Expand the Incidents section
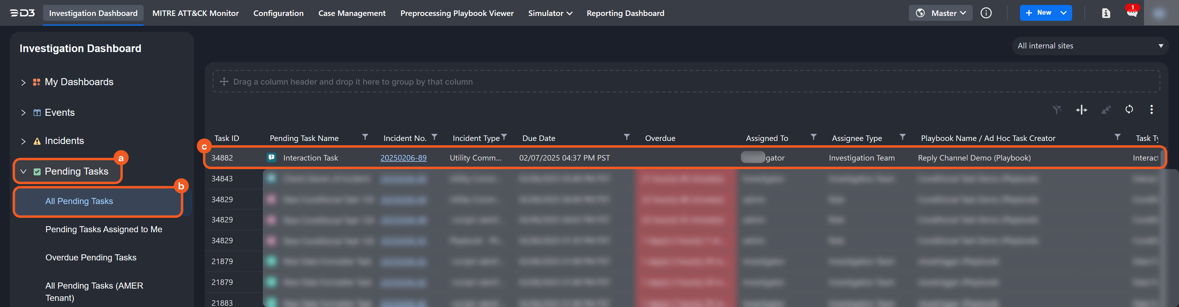The width and height of the screenshot is (1179, 307). click(x=23, y=142)
